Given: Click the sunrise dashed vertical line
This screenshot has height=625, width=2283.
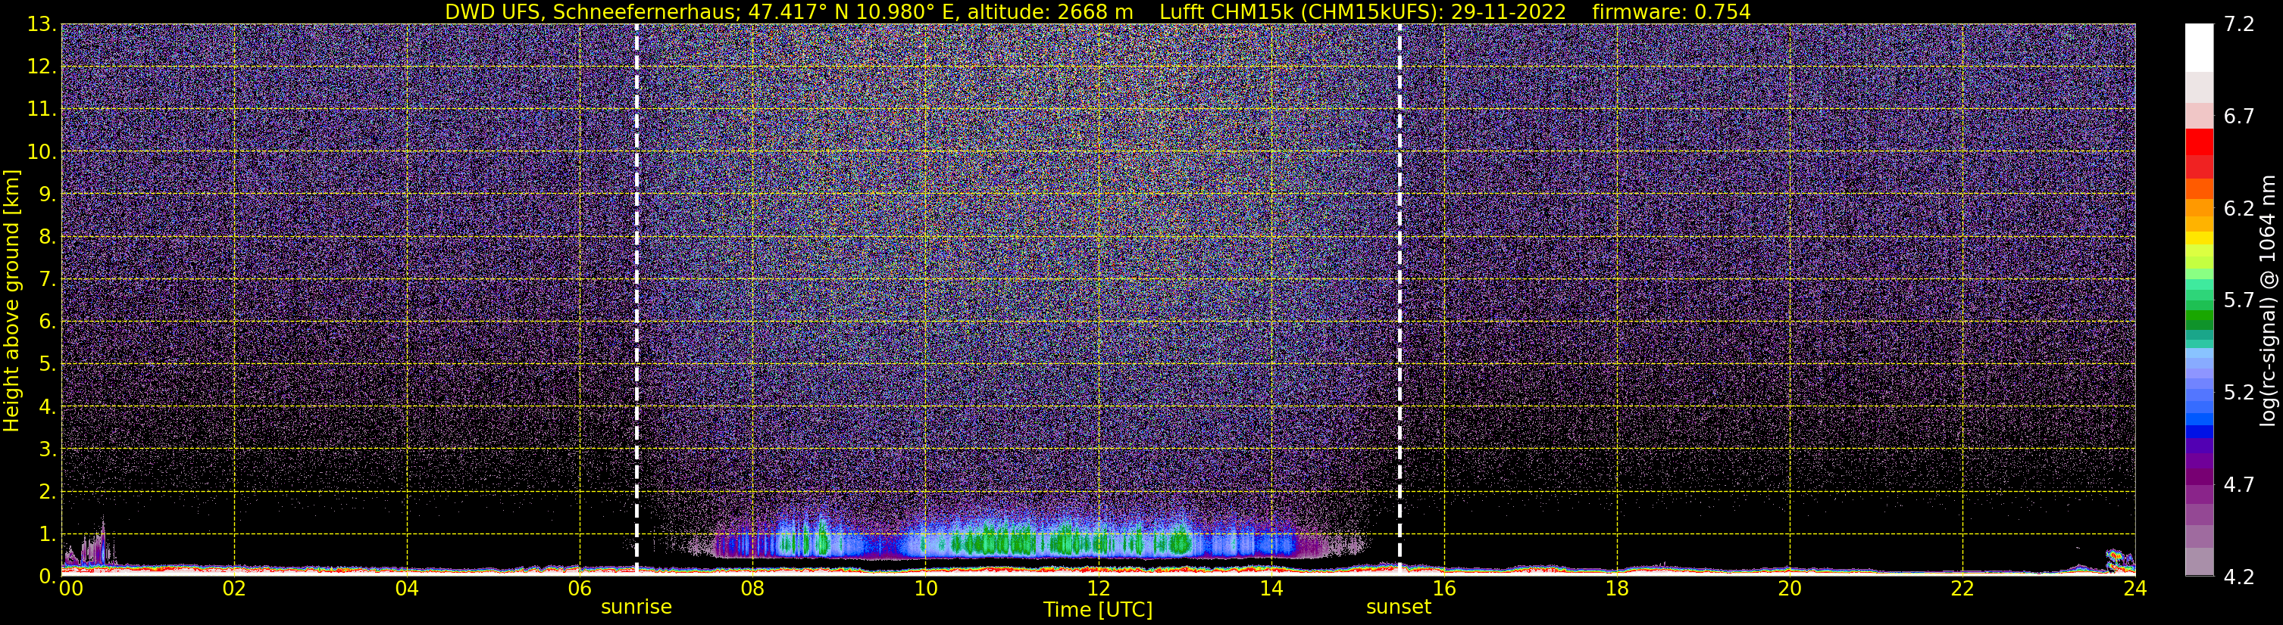Looking at the screenshot, I should (636, 299).
